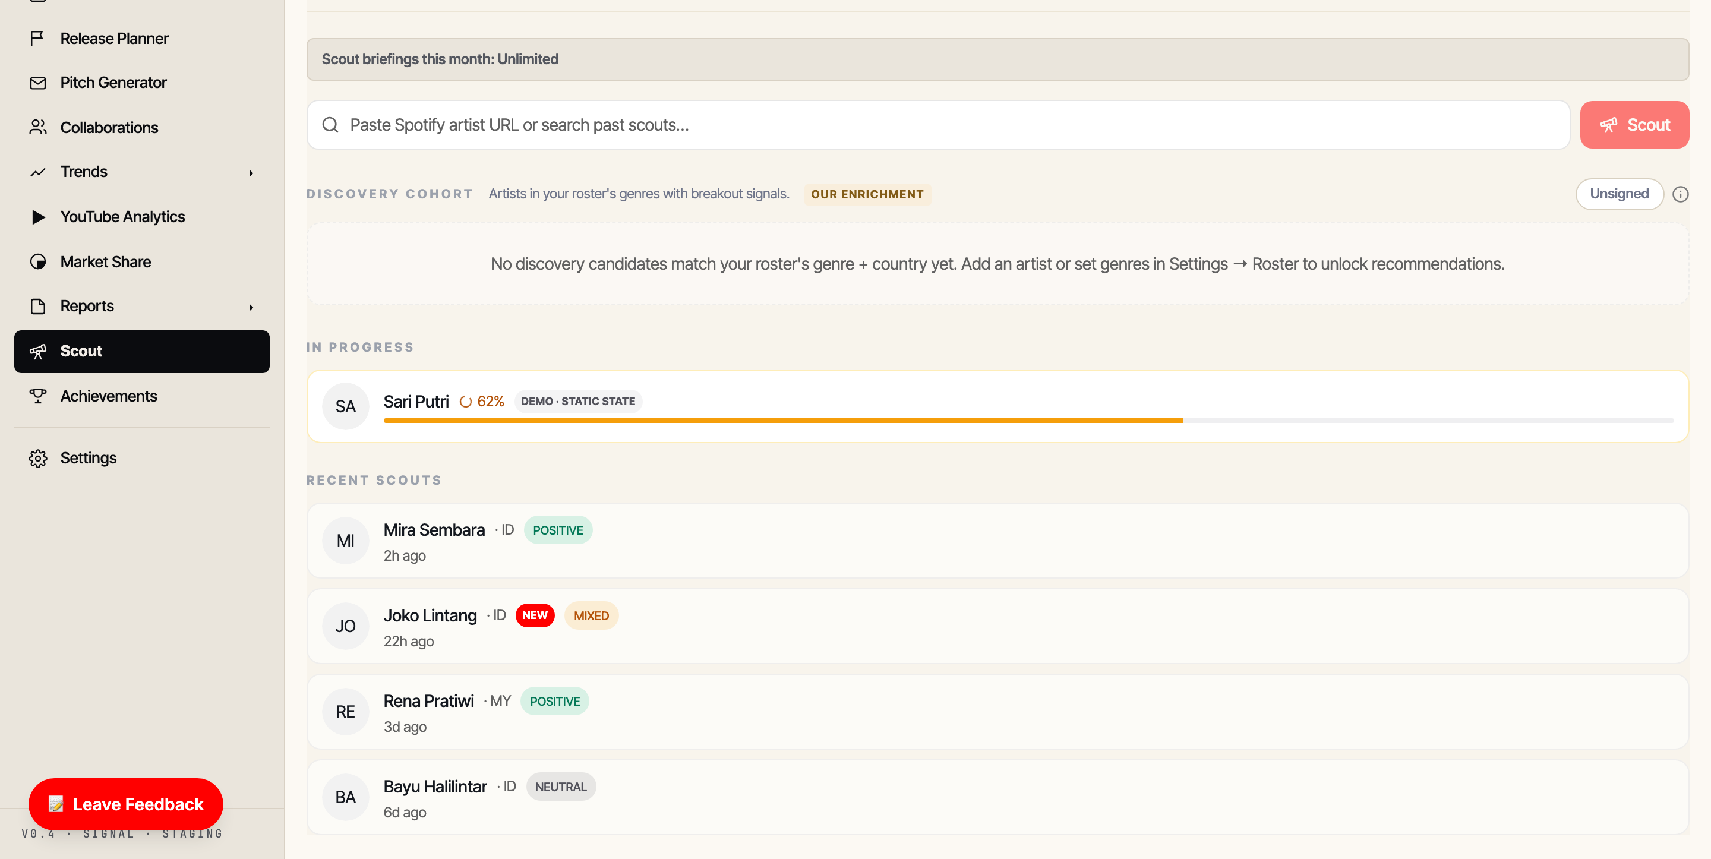Click the MI avatar for Mira Sembara
Screen dimensions: 1711x859
click(345, 541)
